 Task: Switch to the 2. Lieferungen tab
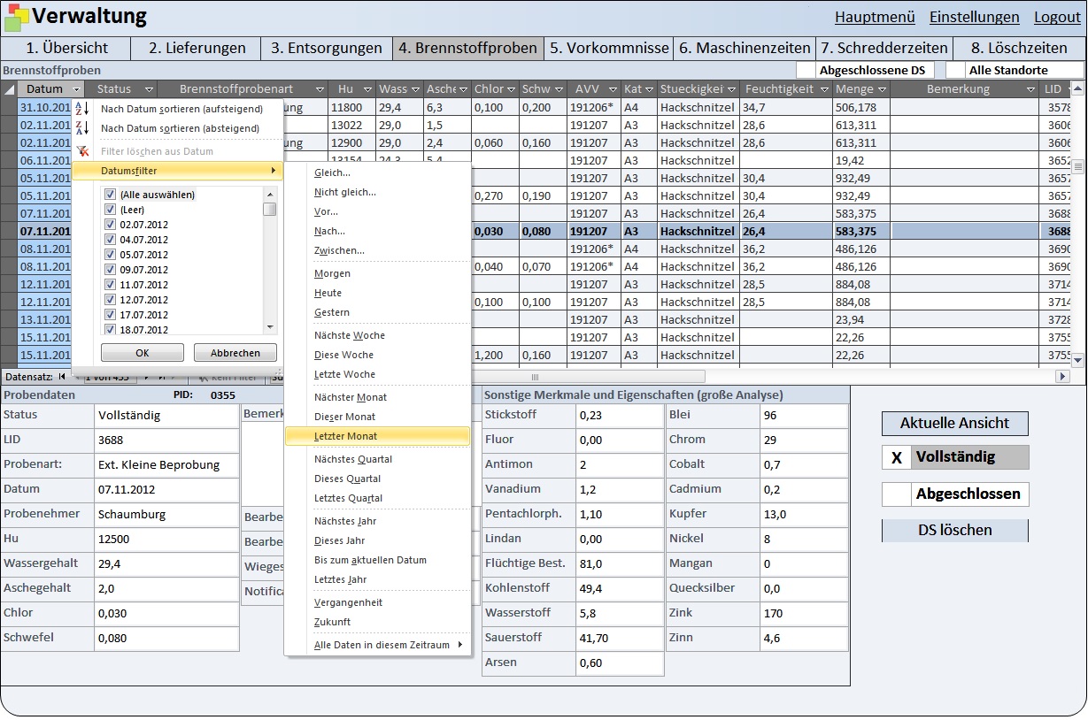click(197, 49)
